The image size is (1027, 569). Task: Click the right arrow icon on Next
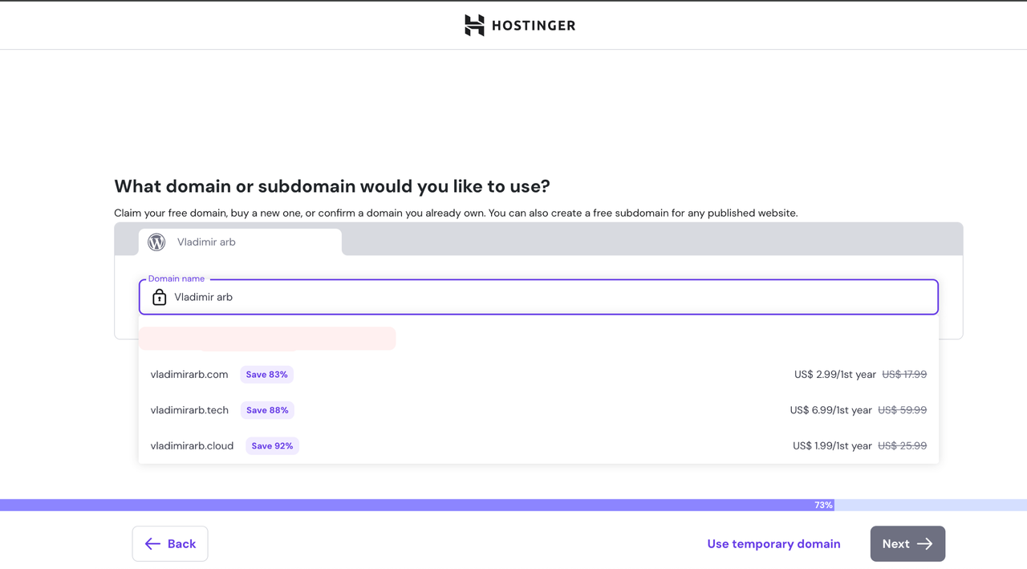pyautogui.click(x=925, y=544)
